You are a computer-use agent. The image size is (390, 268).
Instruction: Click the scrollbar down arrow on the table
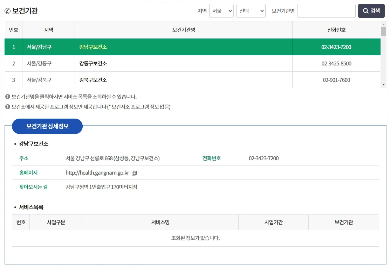[383, 85]
